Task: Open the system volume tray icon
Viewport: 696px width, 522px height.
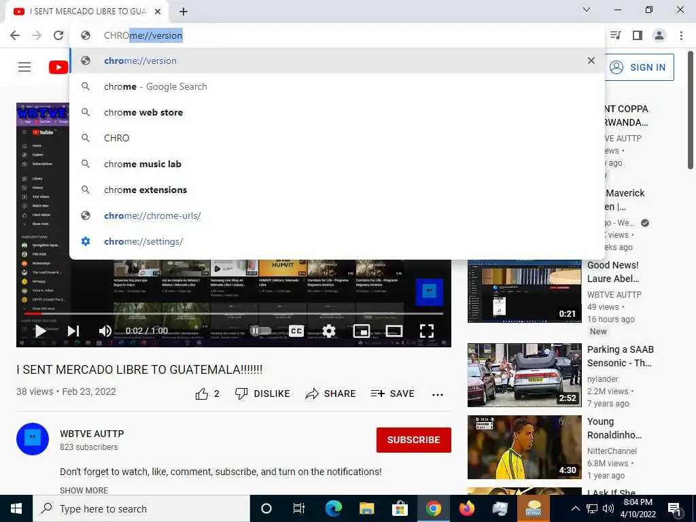Action: pyautogui.click(x=608, y=508)
